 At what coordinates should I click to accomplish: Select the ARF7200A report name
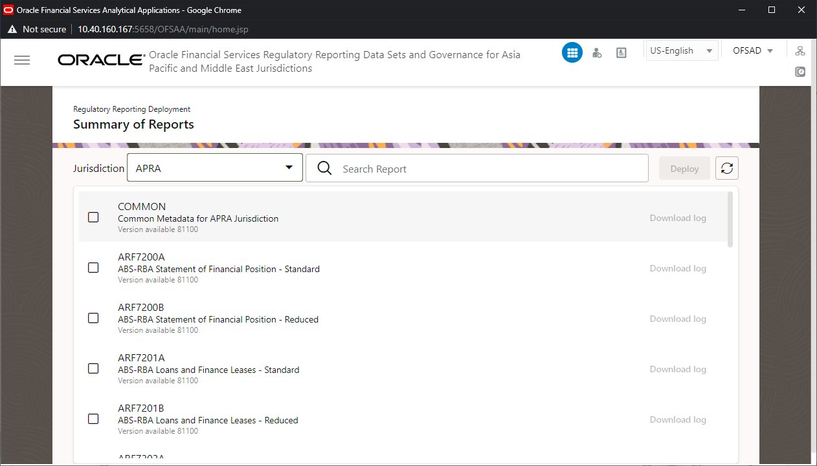[141, 257]
